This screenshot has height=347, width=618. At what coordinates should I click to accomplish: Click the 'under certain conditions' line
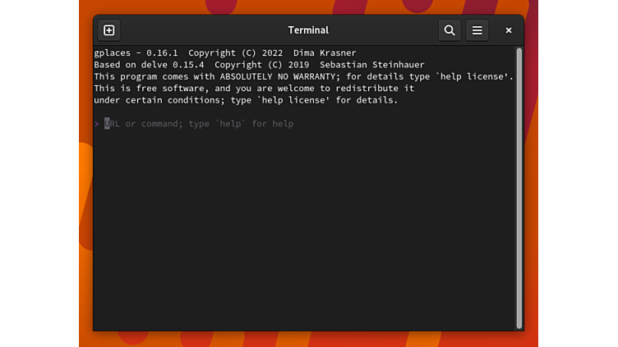[x=246, y=100]
